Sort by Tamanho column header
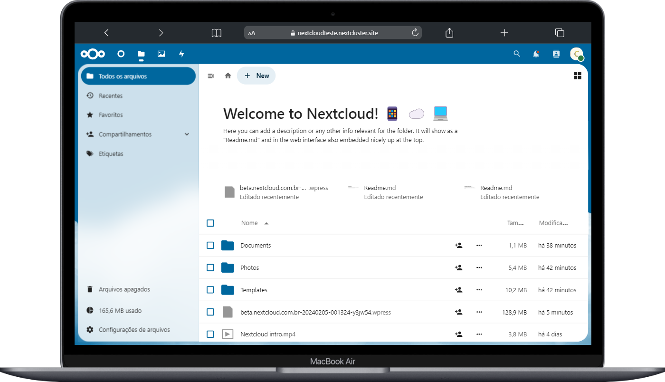Image resolution: width=665 pixels, height=382 pixels. click(x=515, y=223)
